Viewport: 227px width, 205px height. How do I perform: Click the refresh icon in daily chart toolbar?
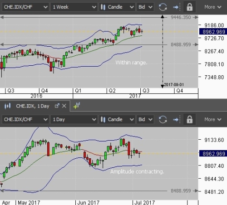tap(163, 120)
